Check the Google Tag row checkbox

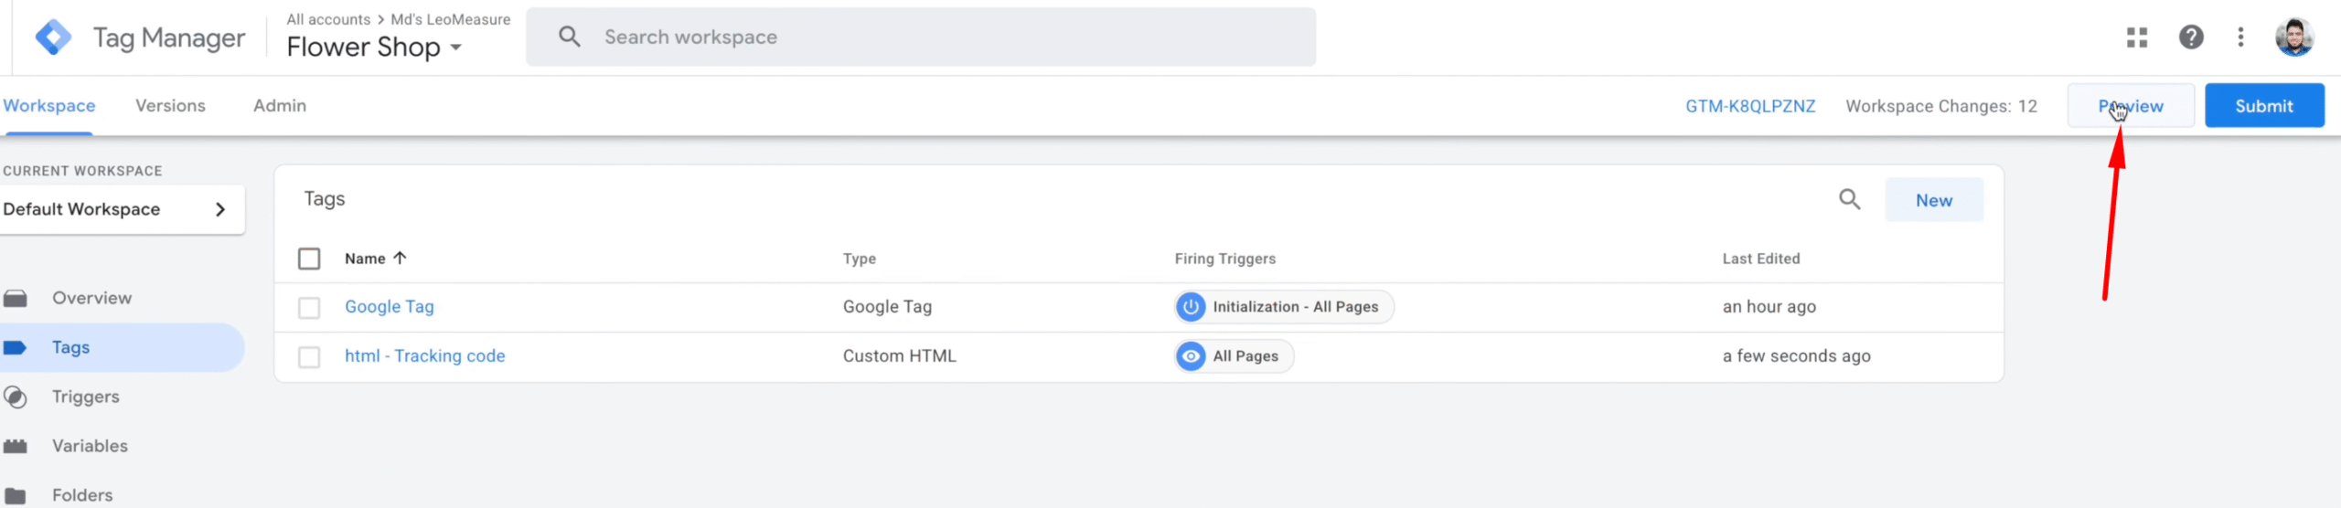pyautogui.click(x=309, y=308)
